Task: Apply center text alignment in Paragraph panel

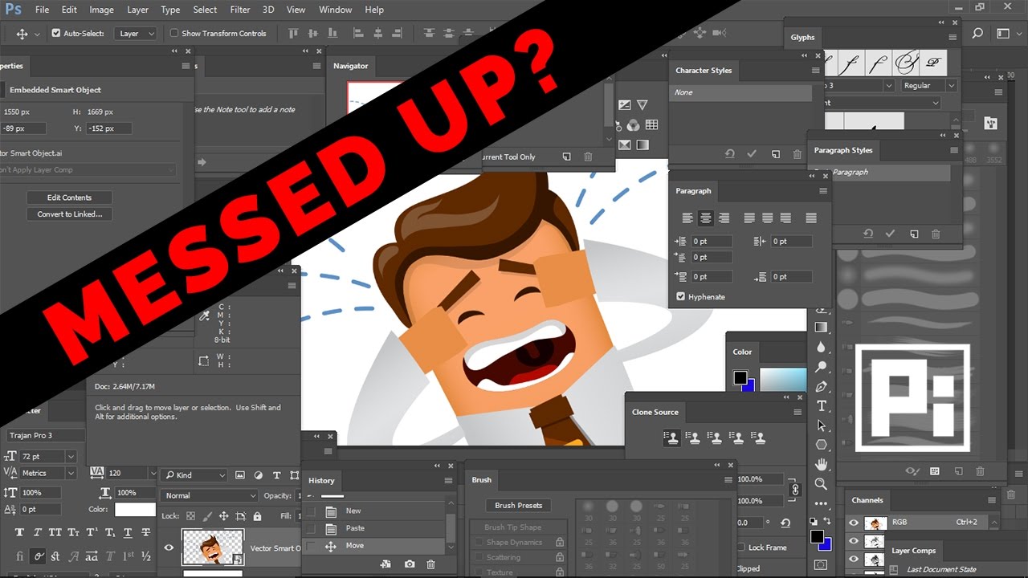Action: (706, 218)
